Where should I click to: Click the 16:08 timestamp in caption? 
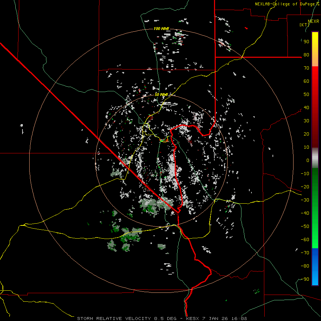(239, 319)
